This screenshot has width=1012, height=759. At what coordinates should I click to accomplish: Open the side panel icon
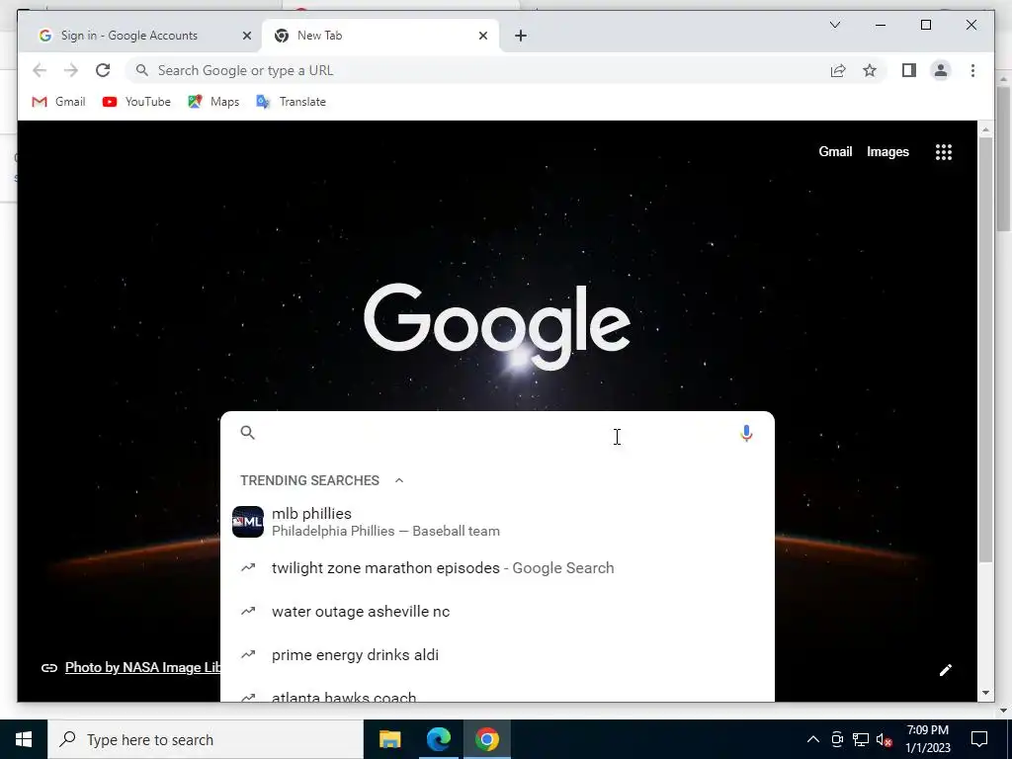click(x=909, y=70)
